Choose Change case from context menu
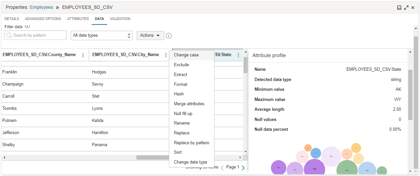 tap(186, 55)
